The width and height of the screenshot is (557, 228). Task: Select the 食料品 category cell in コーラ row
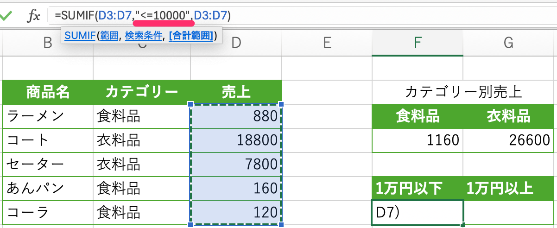142,212
